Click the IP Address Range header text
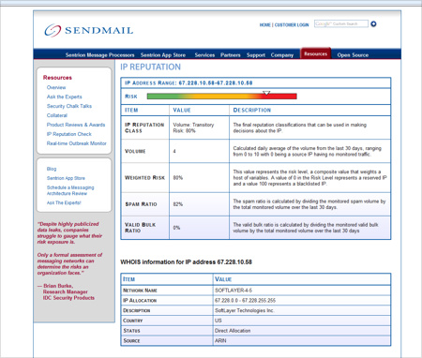This screenshot has height=358, width=422. coord(188,83)
